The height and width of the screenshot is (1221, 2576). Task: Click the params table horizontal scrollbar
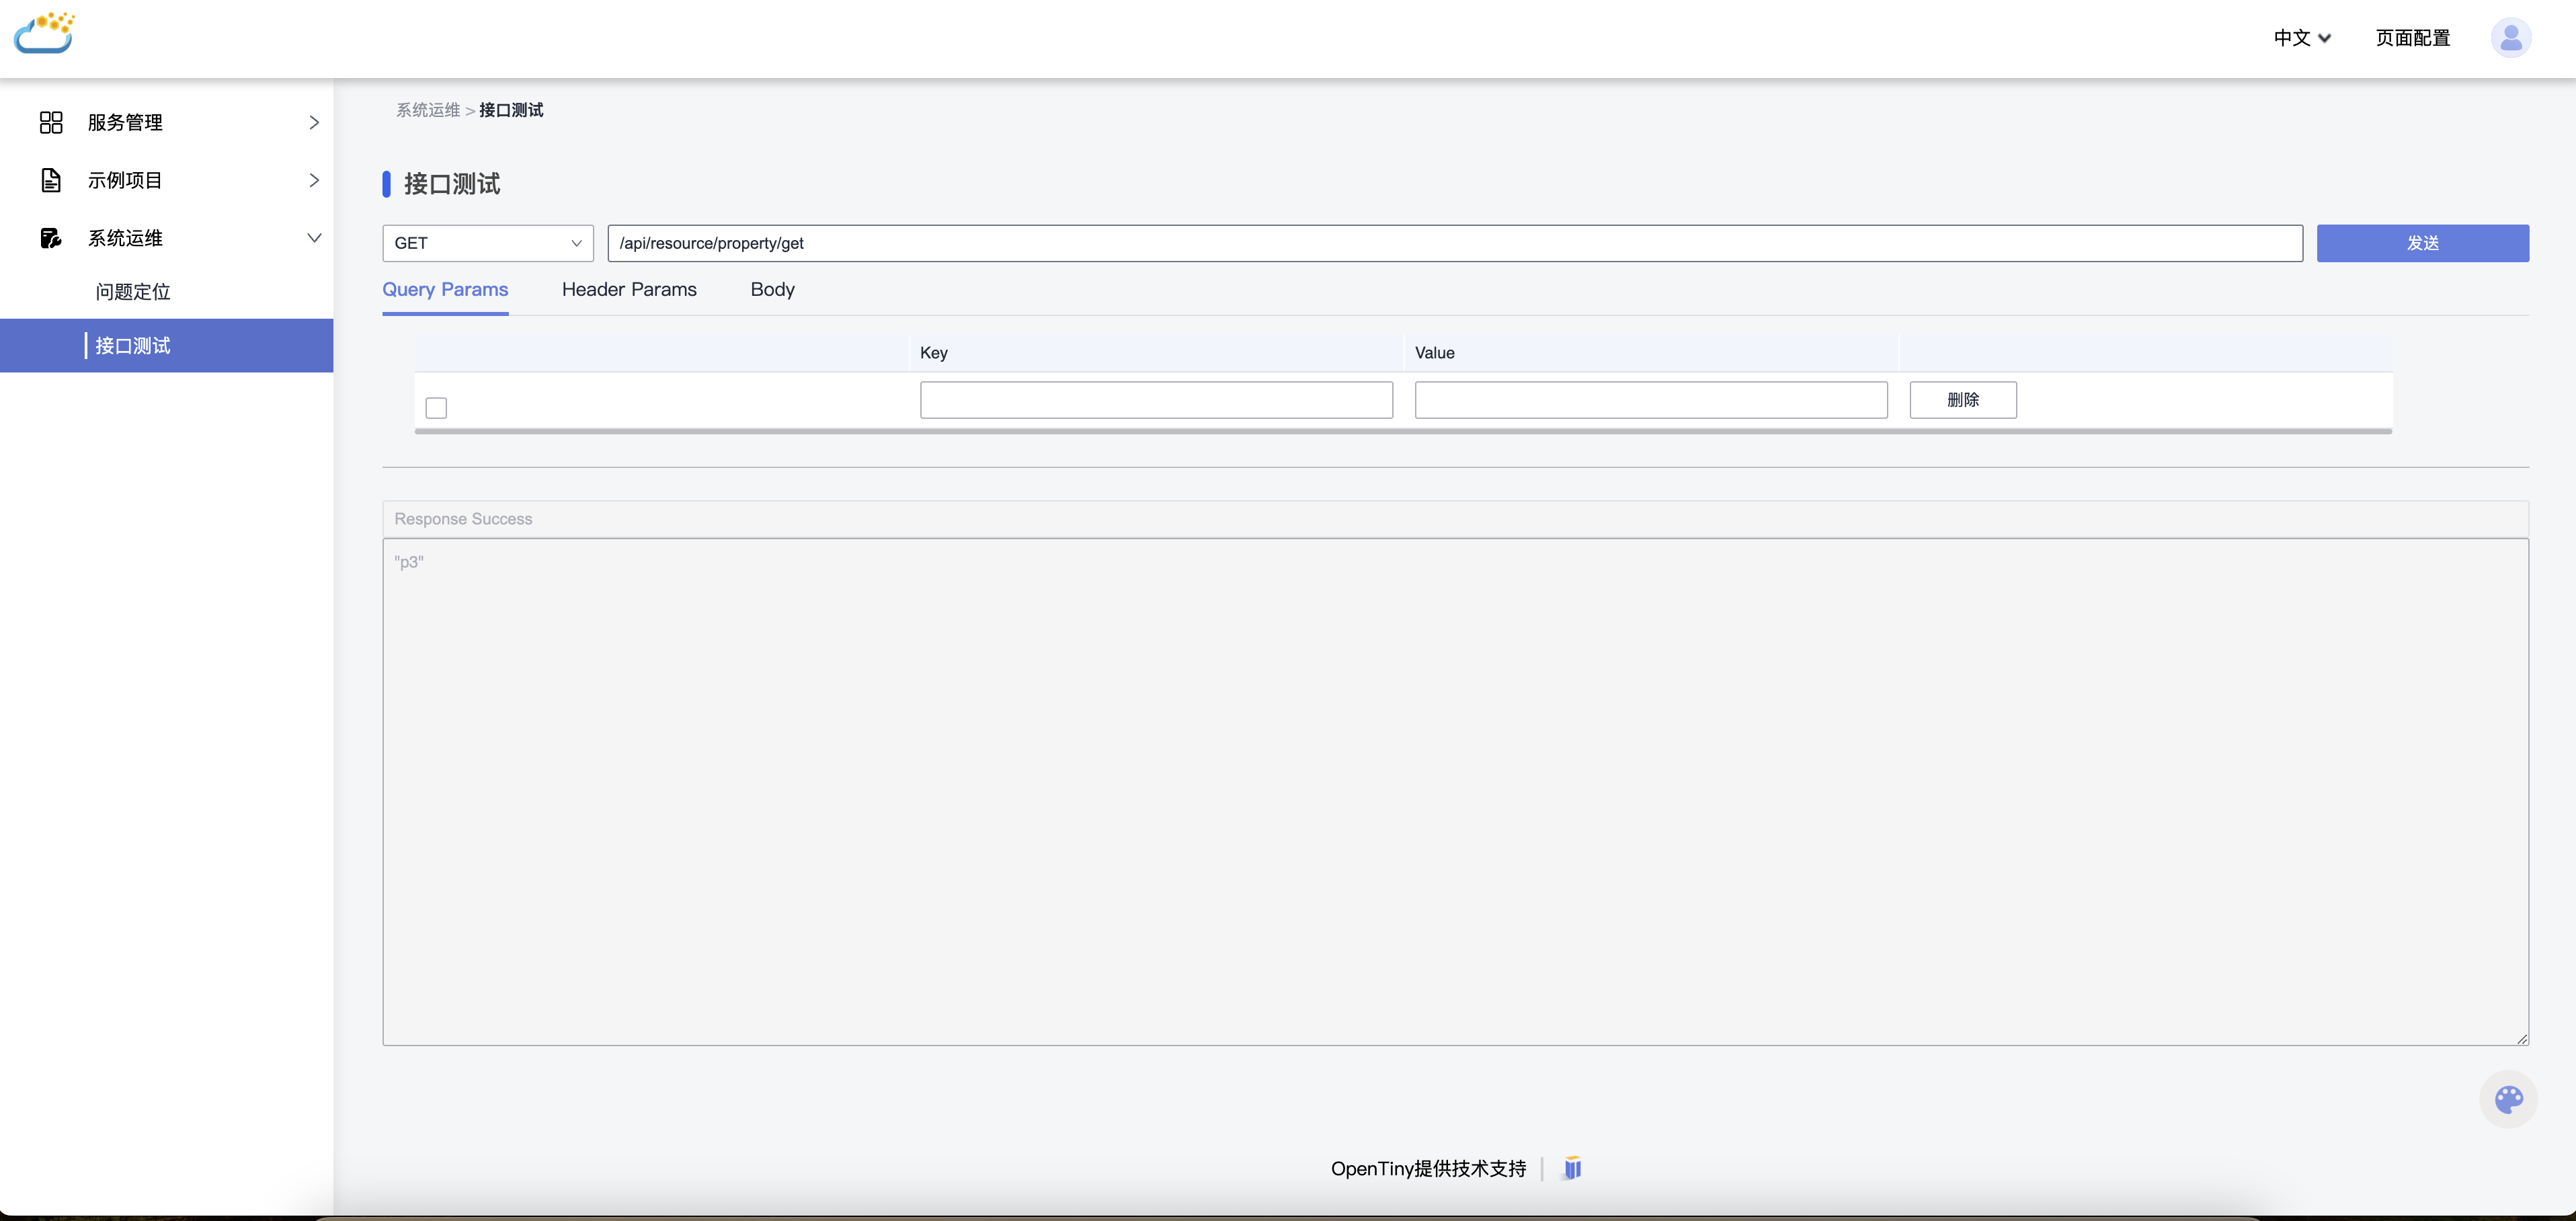click(1402, 431)
